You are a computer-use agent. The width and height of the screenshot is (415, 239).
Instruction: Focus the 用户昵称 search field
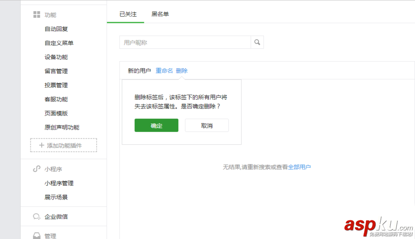[185, 42]
